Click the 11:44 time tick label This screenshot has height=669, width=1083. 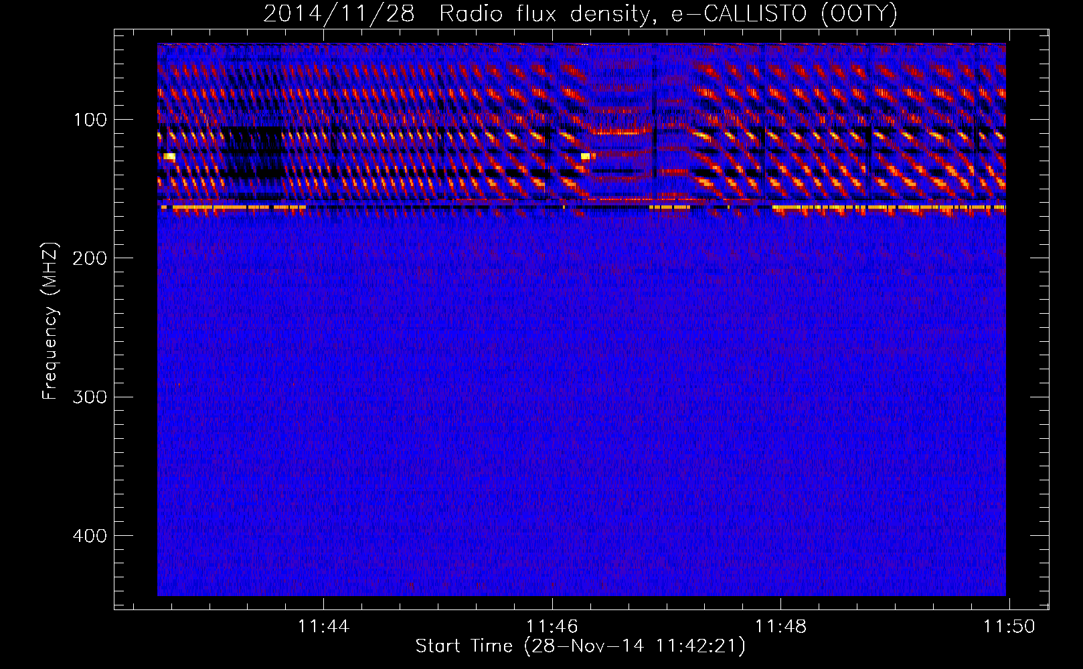pos(323,627)
